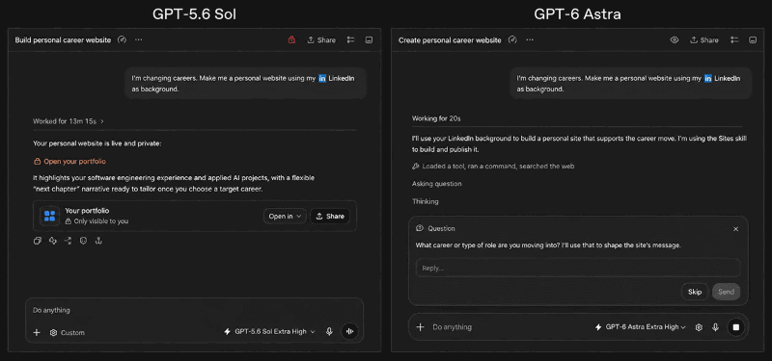Click the gauge icon beside 'Create personal career website'

512,39
